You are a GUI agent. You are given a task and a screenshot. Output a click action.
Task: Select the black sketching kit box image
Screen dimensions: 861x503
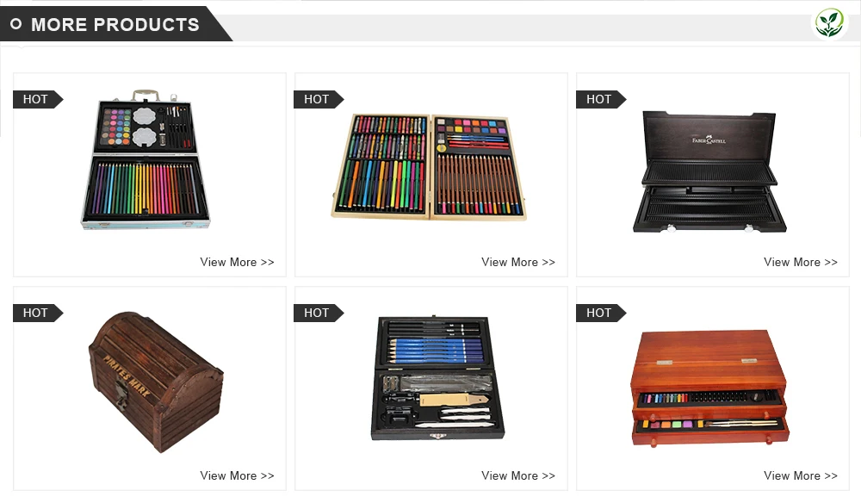437,378
